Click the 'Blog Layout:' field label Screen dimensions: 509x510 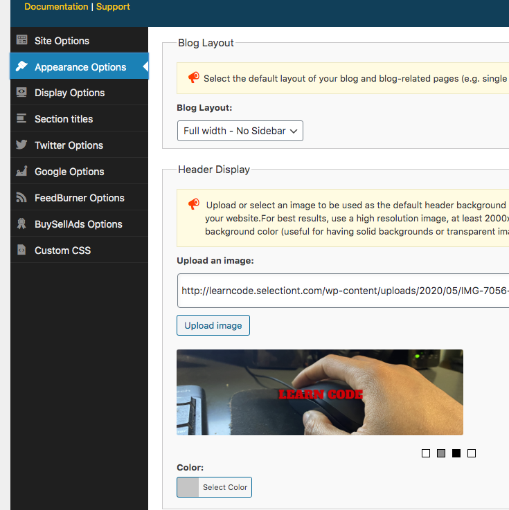pos(204,108)
